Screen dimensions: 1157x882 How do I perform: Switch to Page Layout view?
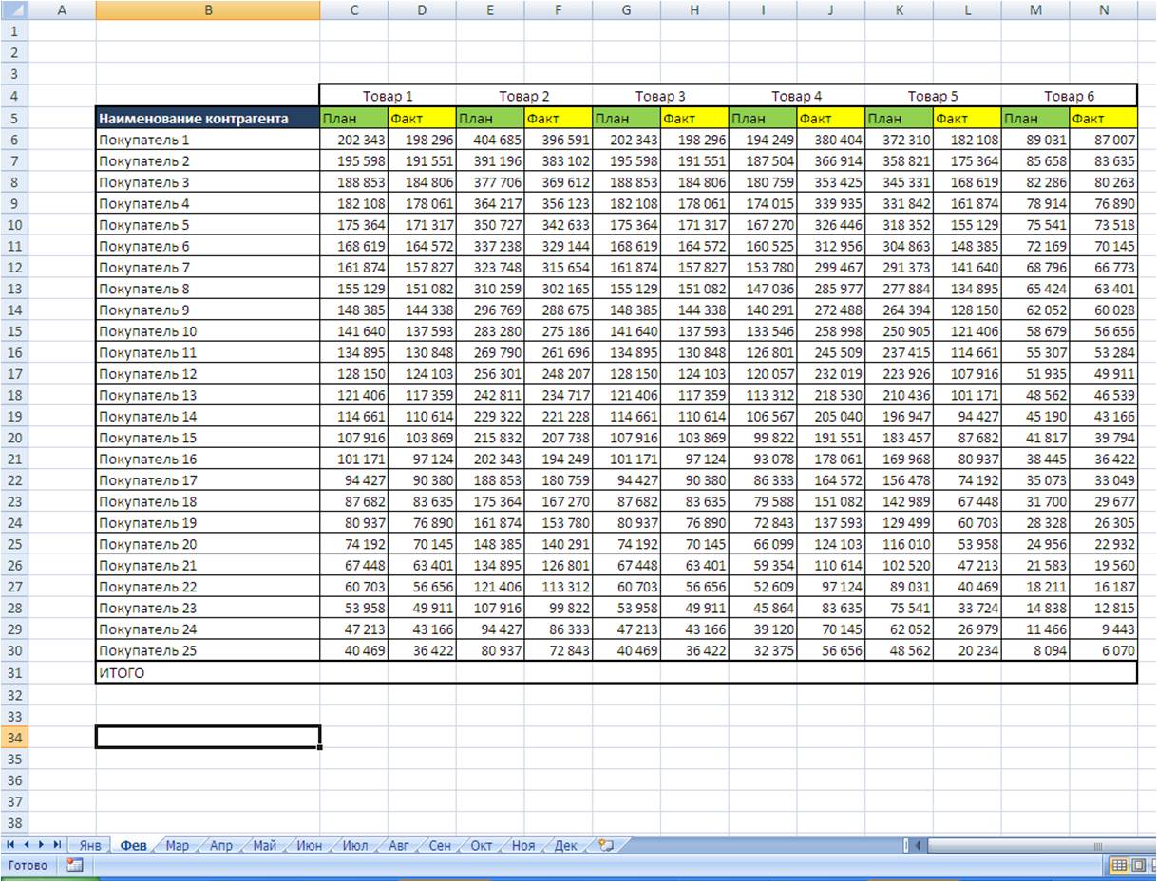tap(1137, 865)
